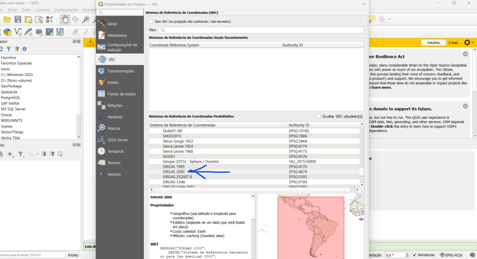
Task: Open the message bar dropdown arrow
Action: tap(472, 42)
